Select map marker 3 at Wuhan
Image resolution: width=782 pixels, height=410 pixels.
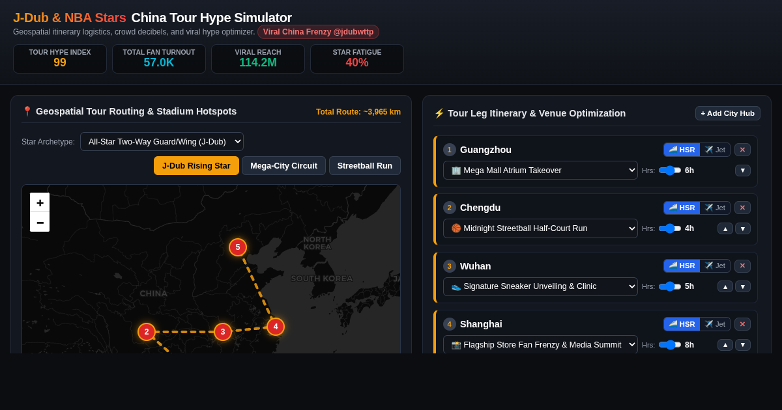click(x=223, y=332)
